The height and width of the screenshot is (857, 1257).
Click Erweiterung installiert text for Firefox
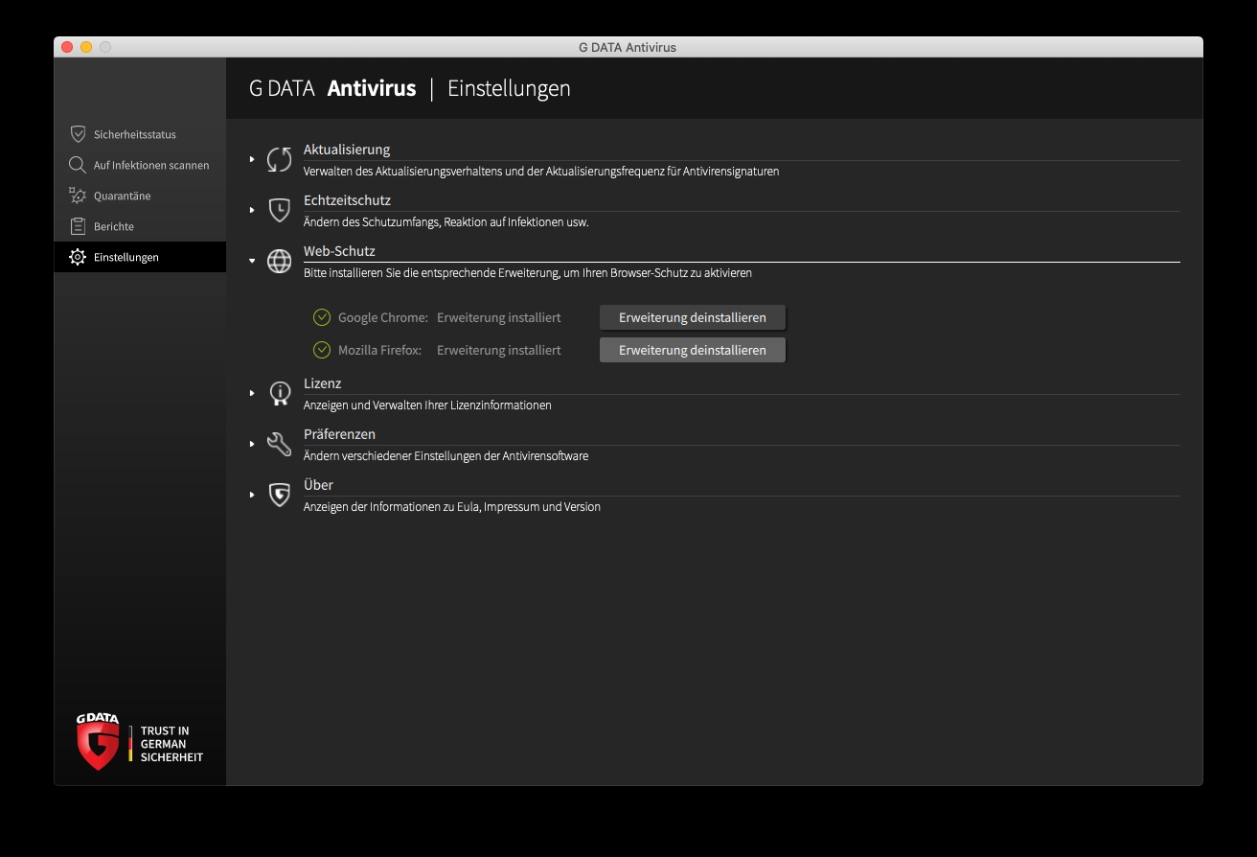pos(499,350)
